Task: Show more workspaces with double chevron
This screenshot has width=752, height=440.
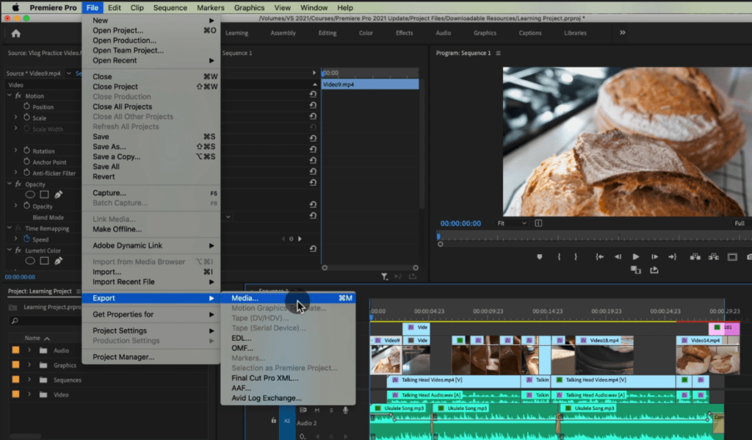Action: (x=623, y=32)
